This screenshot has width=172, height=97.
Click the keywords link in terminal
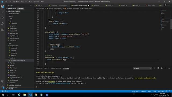click(52, 82)
